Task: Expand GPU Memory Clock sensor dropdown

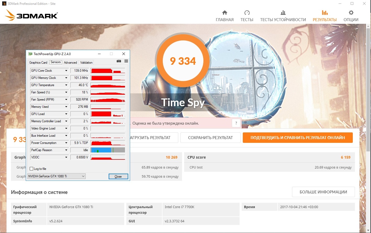Action: point(66,78)
